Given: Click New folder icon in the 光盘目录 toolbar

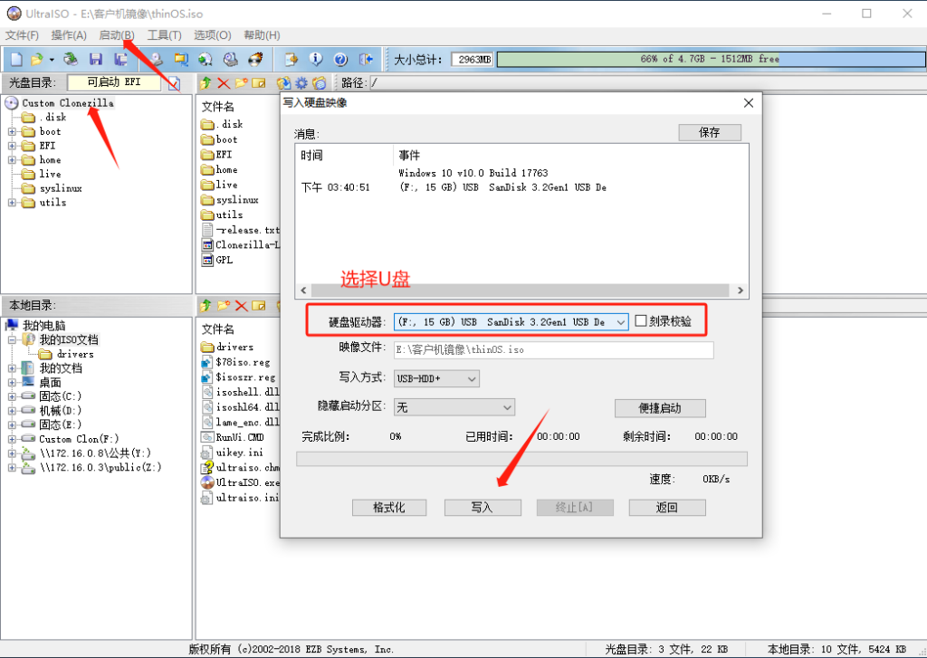Looking at the screenshot, I should click(x=241, y=82).
